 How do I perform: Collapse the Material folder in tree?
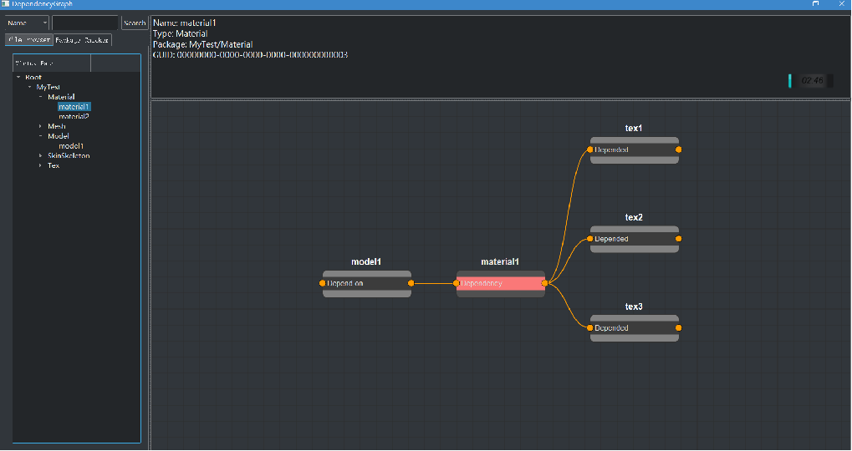40,97
